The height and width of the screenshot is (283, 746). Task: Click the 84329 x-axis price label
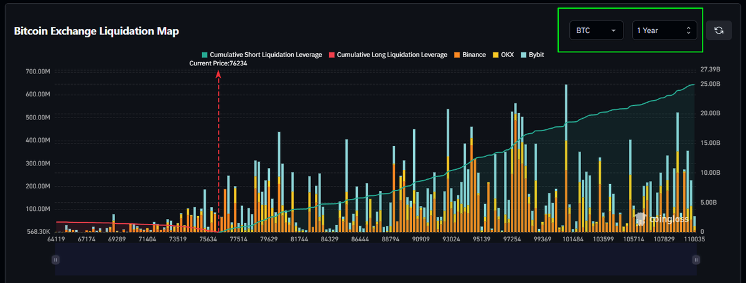tap(330, 239)
